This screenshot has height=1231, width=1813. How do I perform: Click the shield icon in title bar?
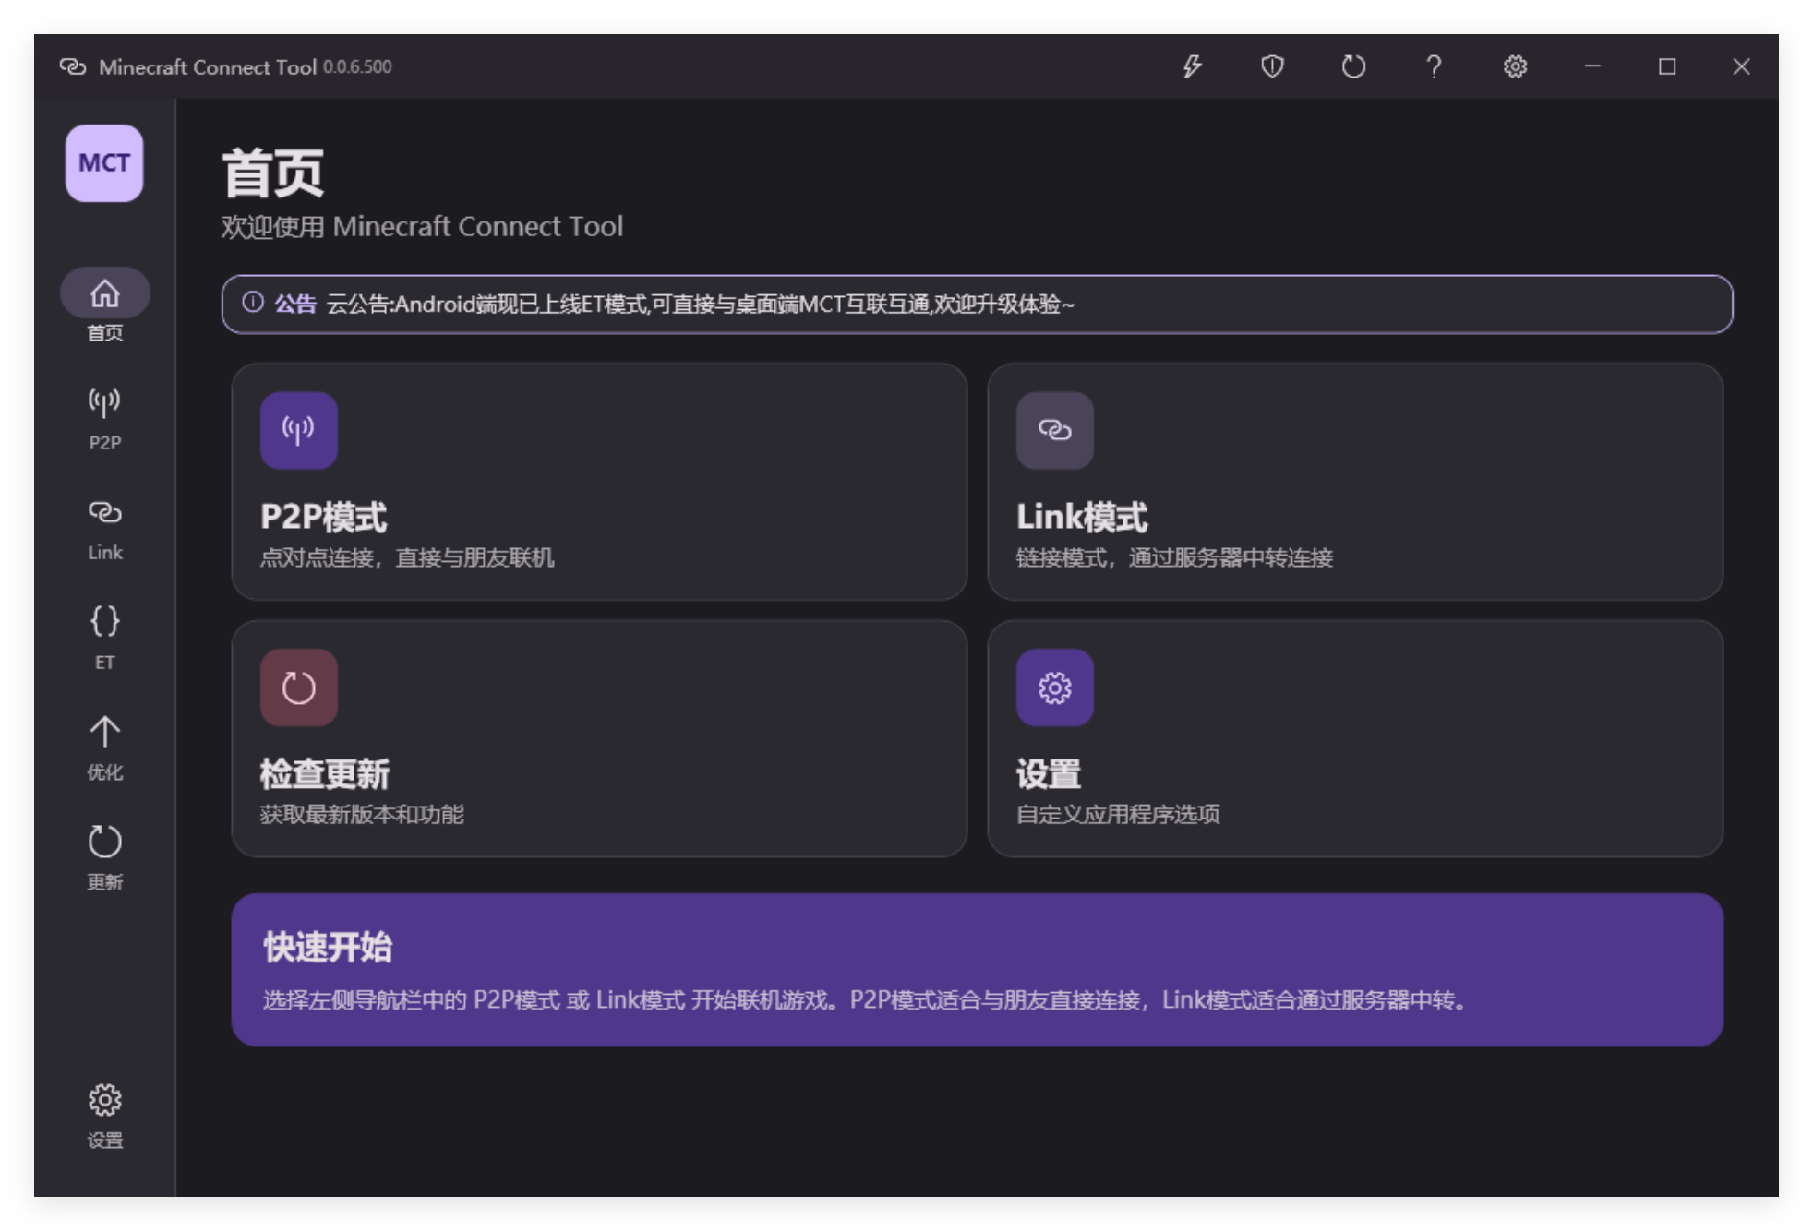coord(1272,66)
